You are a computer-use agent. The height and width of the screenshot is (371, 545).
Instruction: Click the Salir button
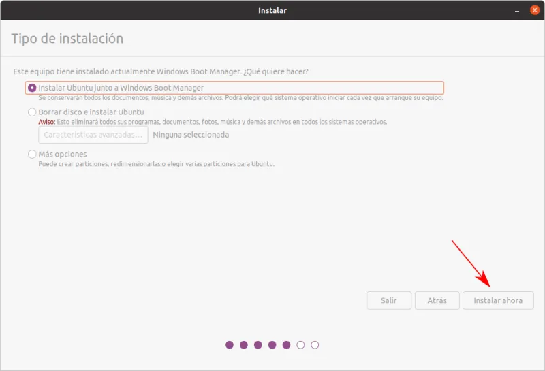(x=389, y=300)
